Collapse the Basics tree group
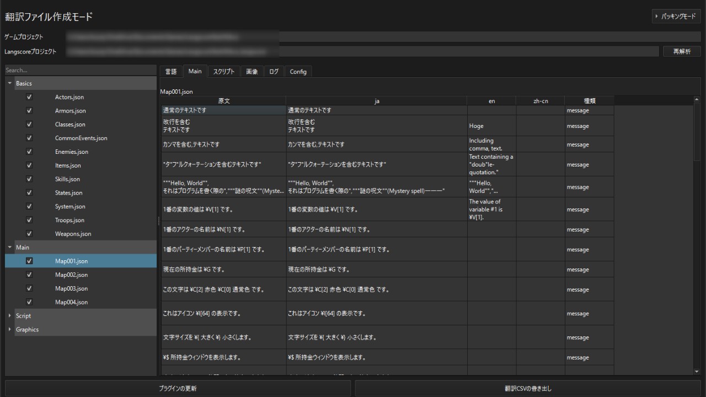Screen dimensions: 706x397 pyautogui.click(x=10, y=83)
